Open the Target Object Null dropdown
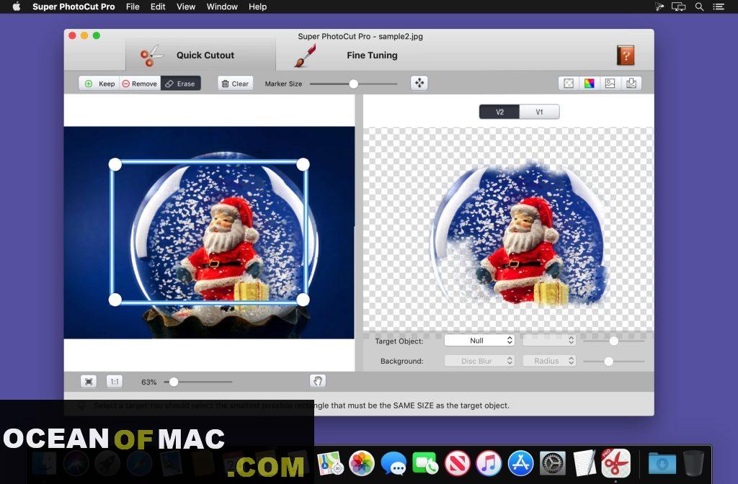 coord(479,340)
